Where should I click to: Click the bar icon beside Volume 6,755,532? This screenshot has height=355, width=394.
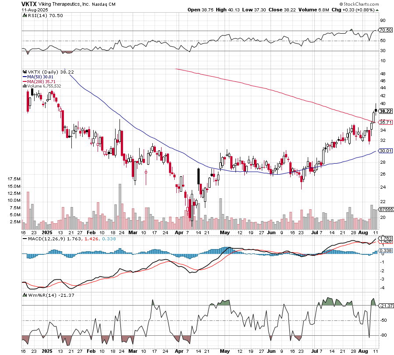(x=25, y=86)
